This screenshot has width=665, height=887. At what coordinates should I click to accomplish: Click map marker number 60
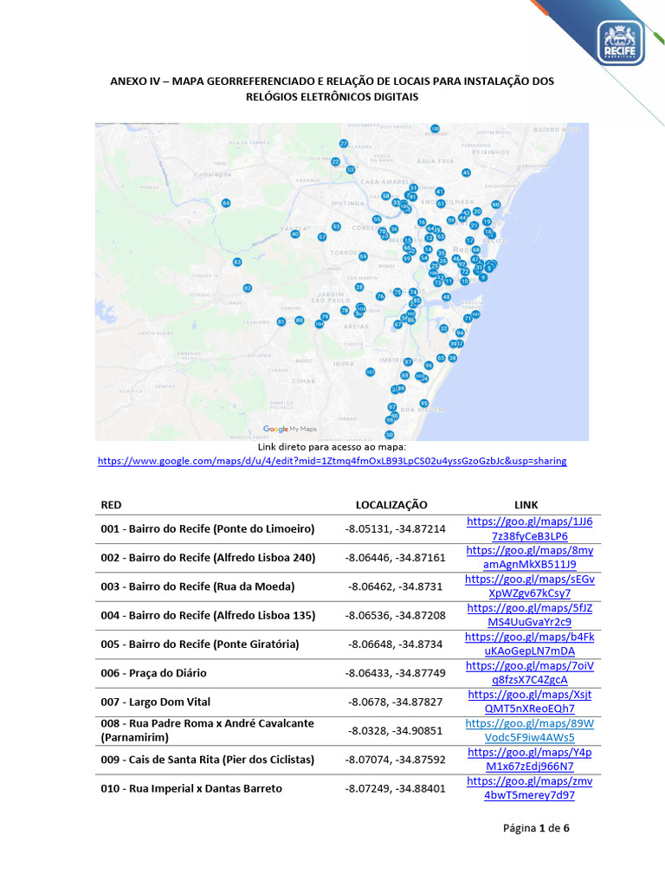(x=496, y=204)
